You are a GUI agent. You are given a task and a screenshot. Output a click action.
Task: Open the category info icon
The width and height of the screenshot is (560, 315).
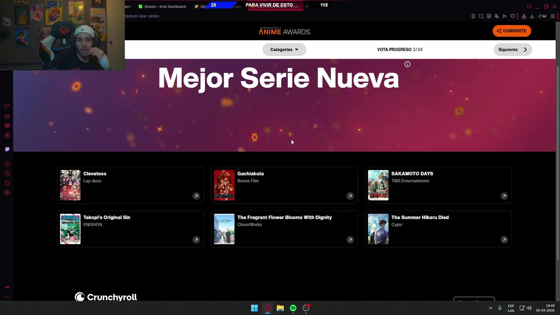(x=407, y=64)
